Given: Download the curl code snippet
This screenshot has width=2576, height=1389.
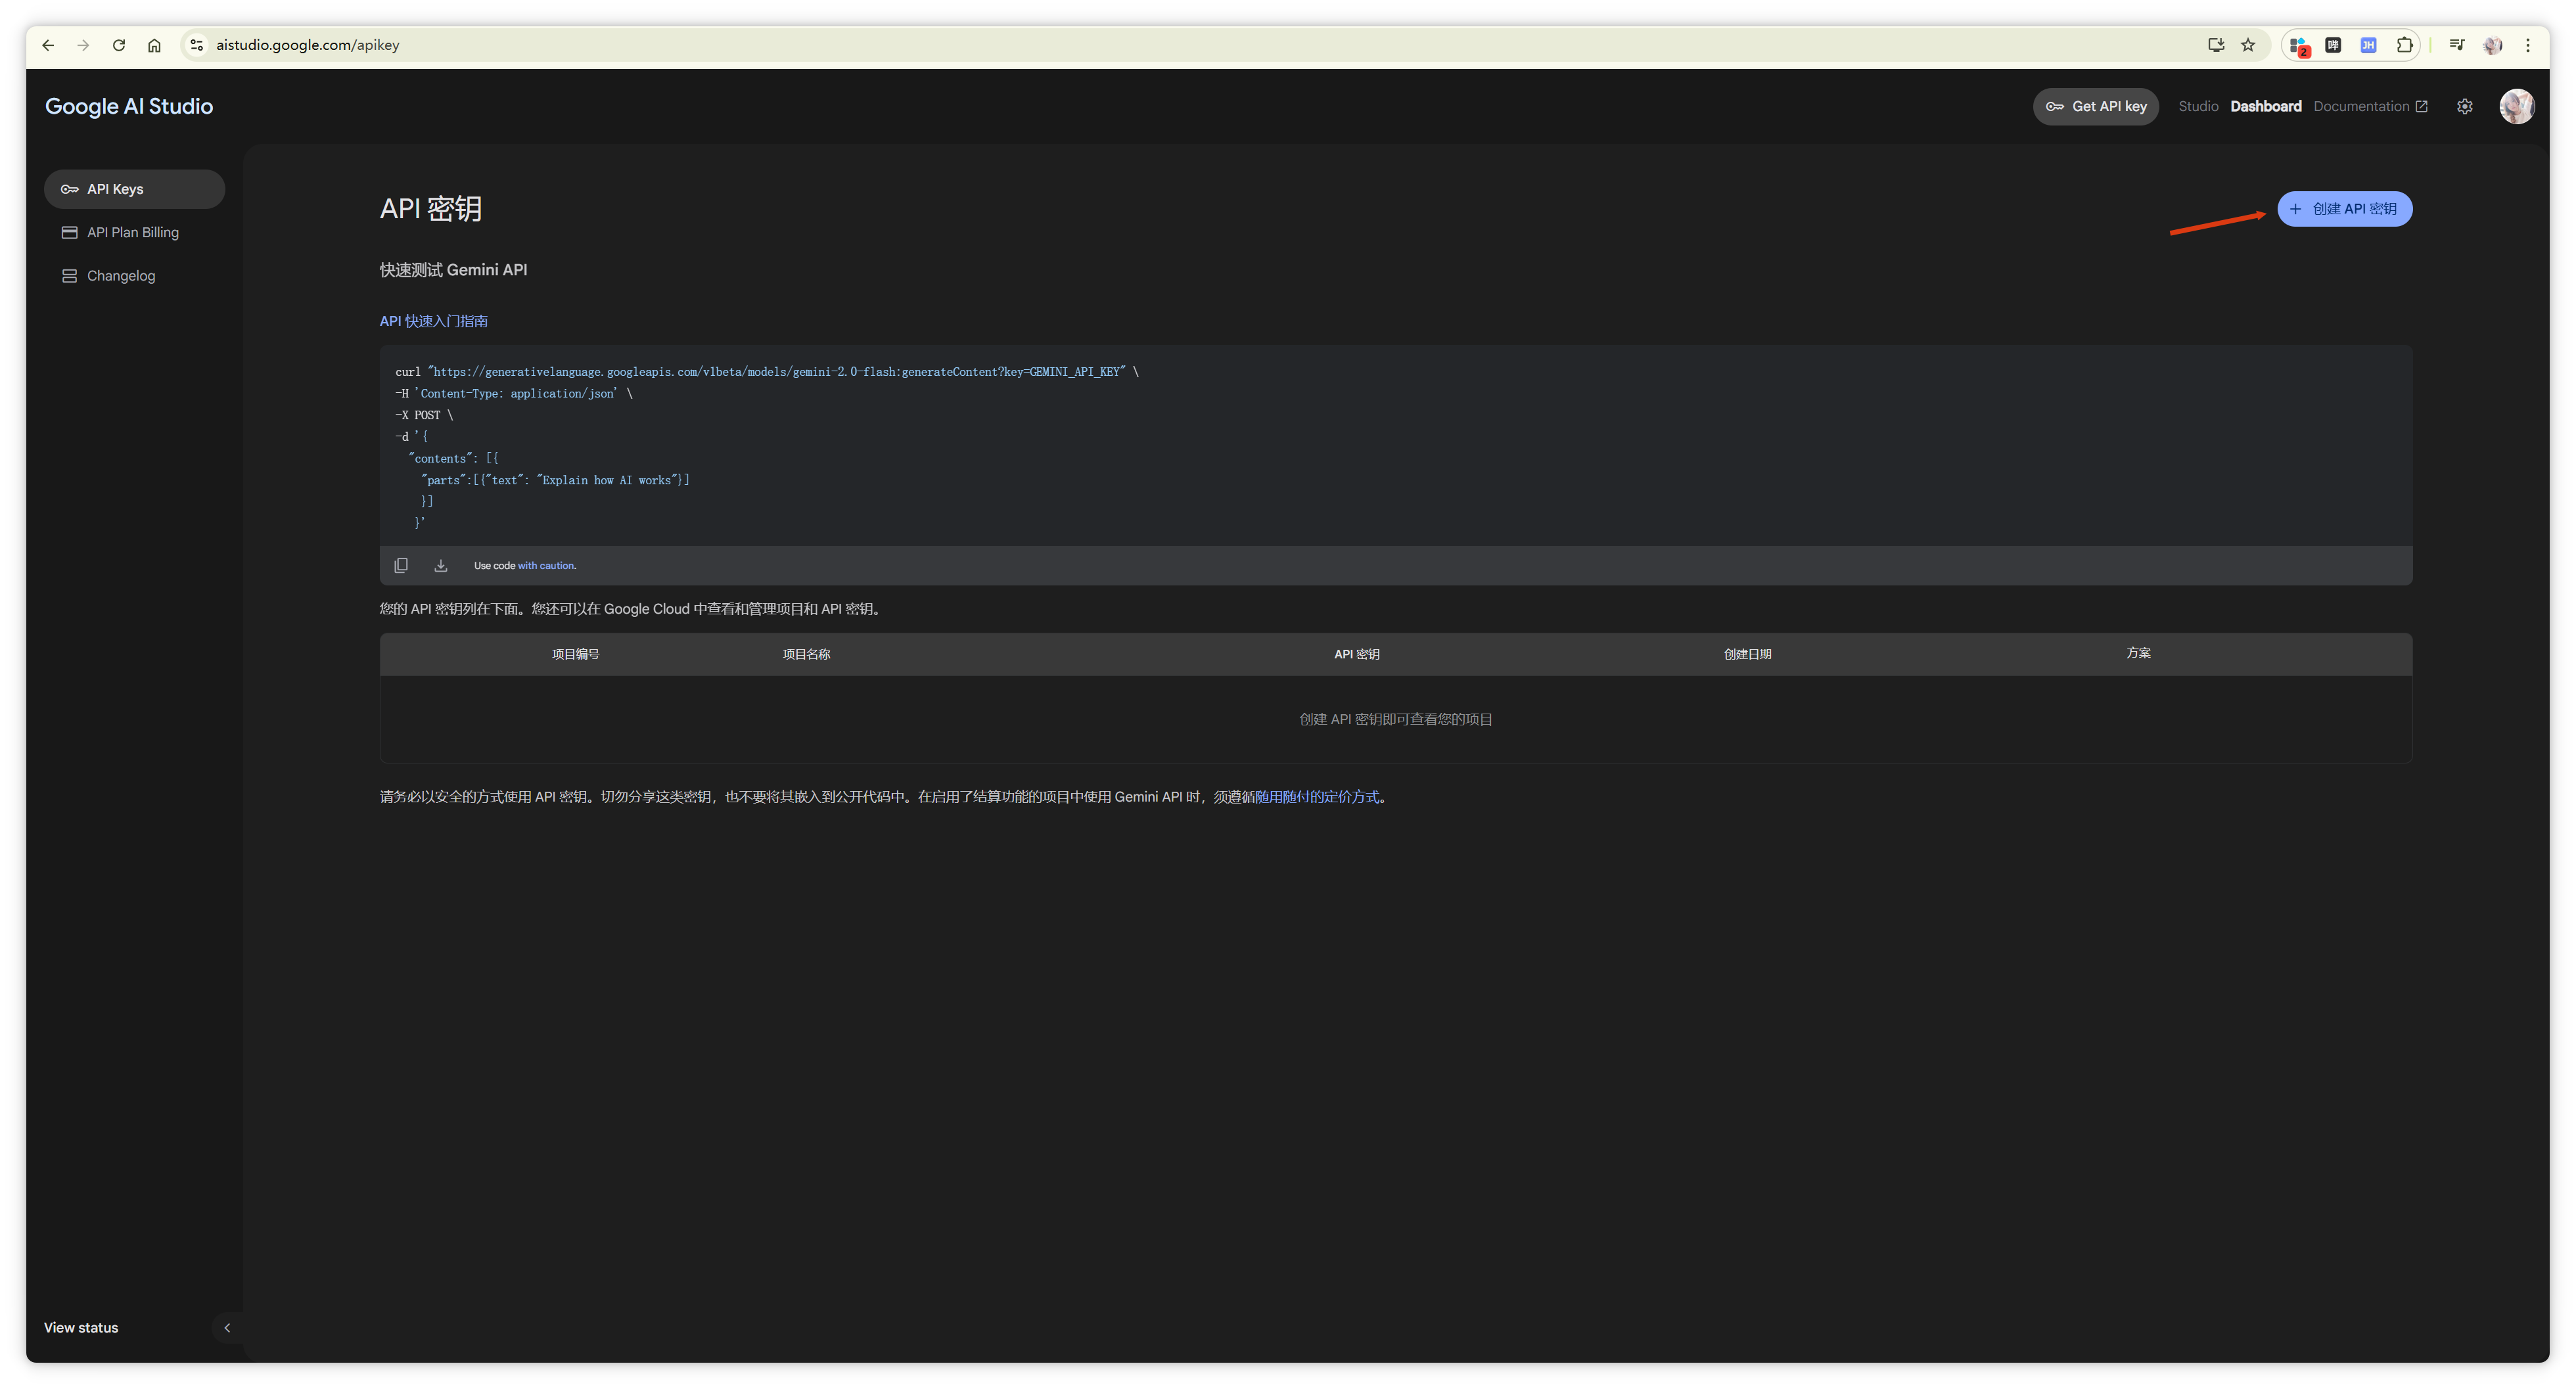Looking at the screenshot, I should coord(440,565).
